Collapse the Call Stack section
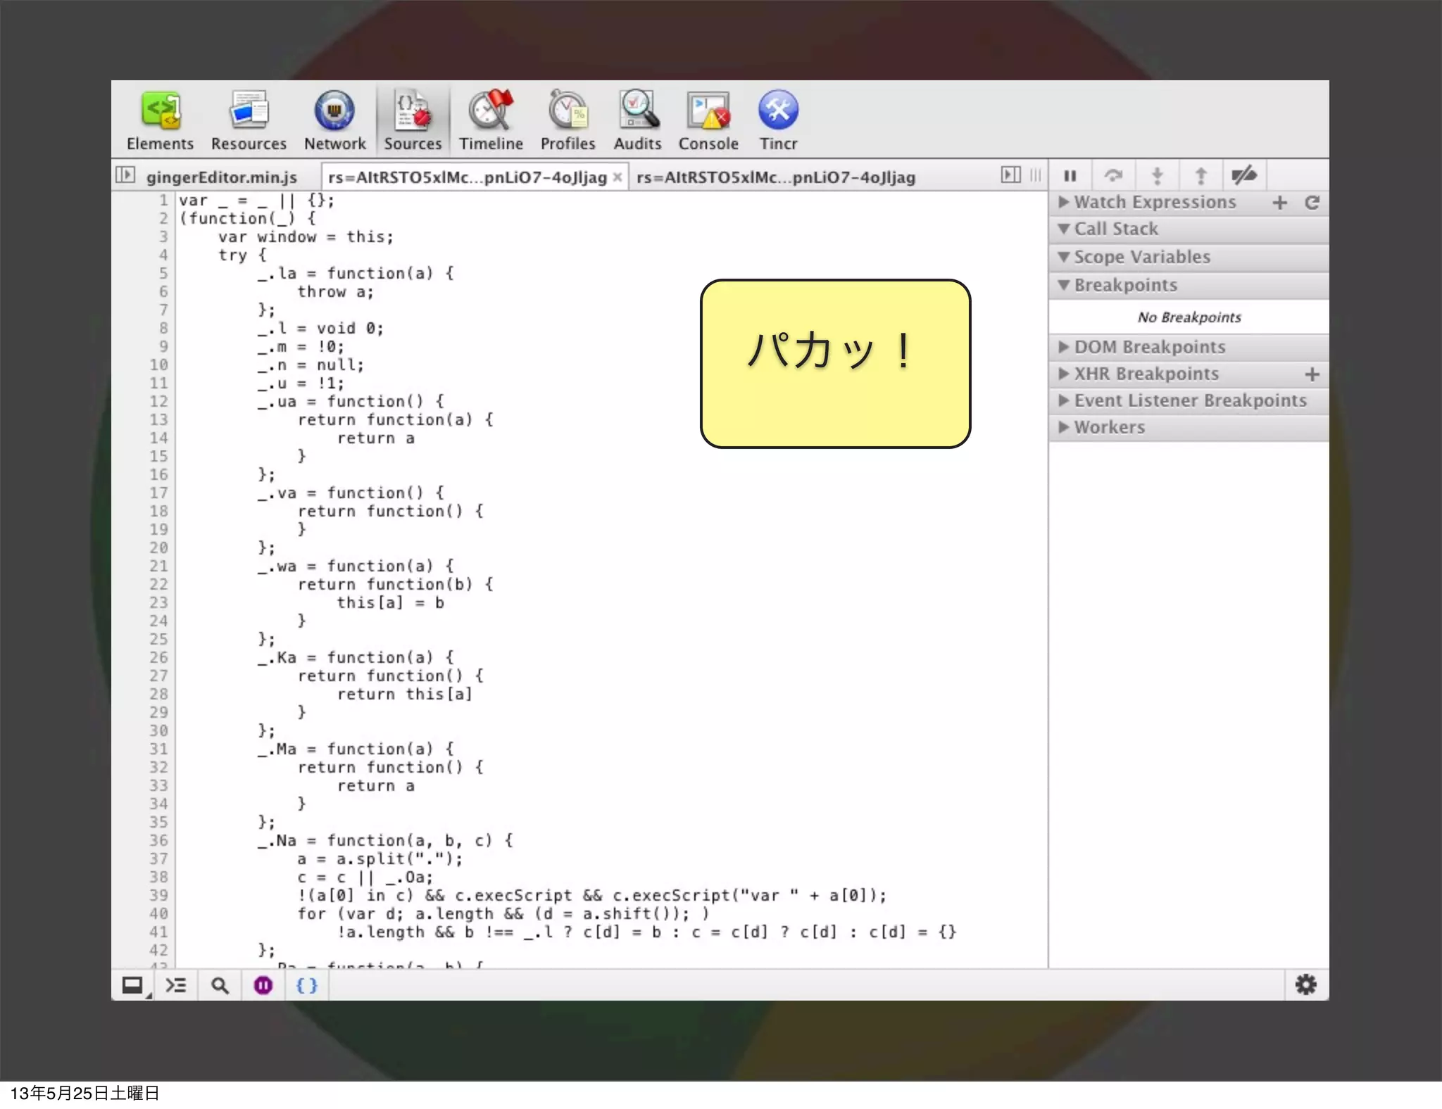1442x1109 pixels. click(x=1116, y=229)
